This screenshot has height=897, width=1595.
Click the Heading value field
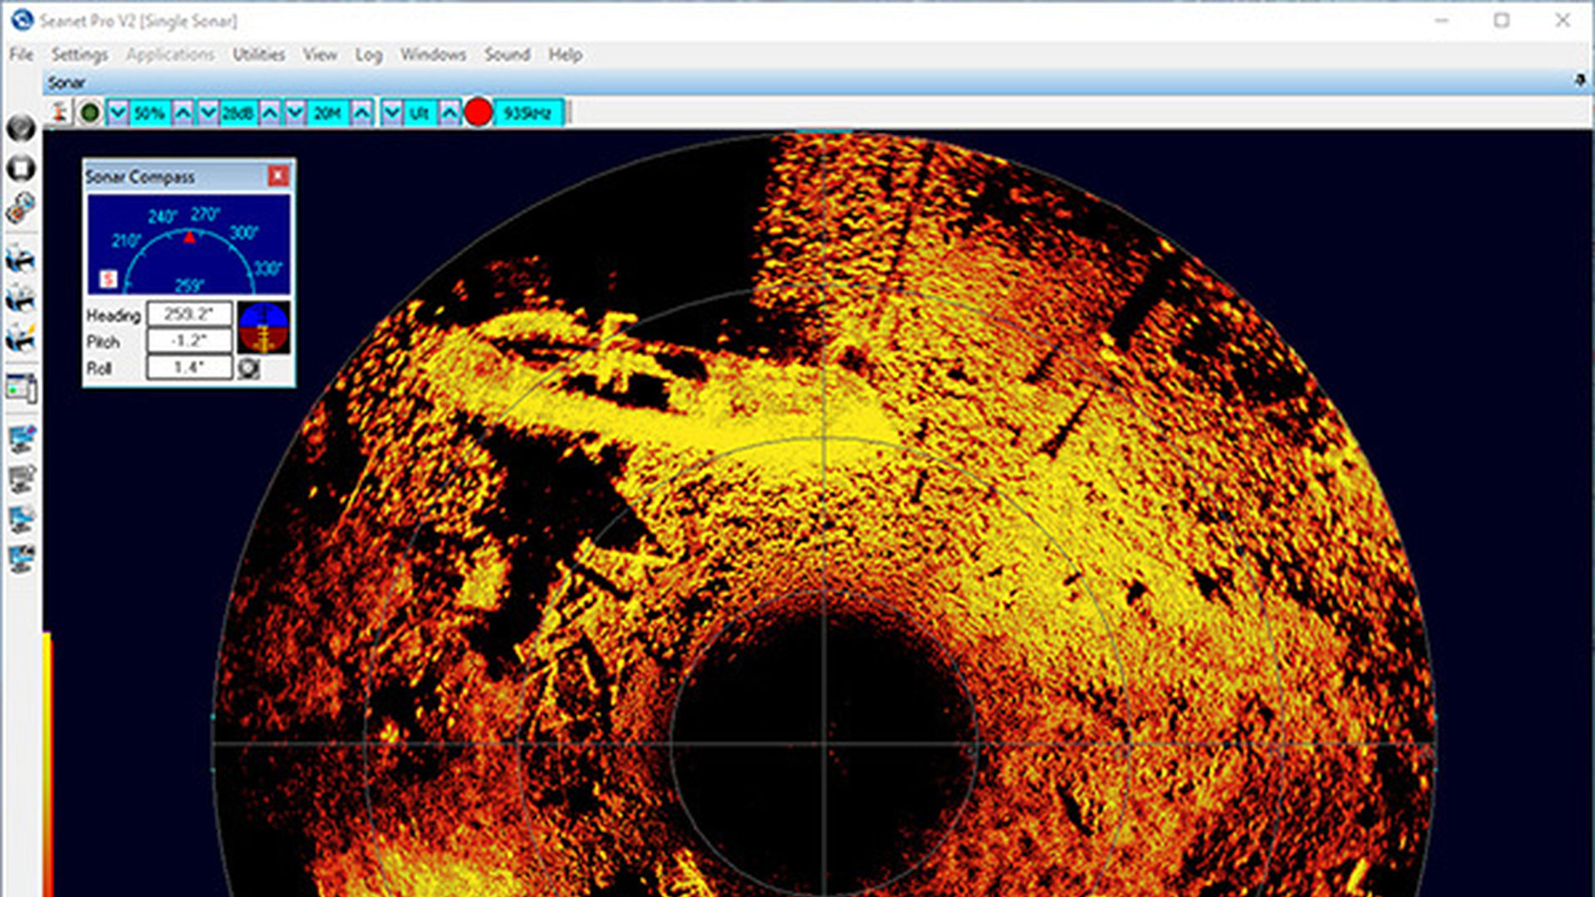click(x=189, y=314)
